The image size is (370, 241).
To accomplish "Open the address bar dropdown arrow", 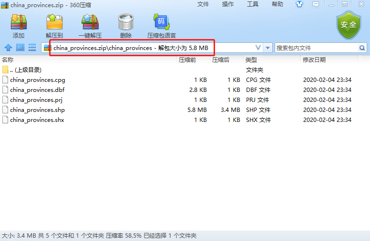I will click(267, 48).
